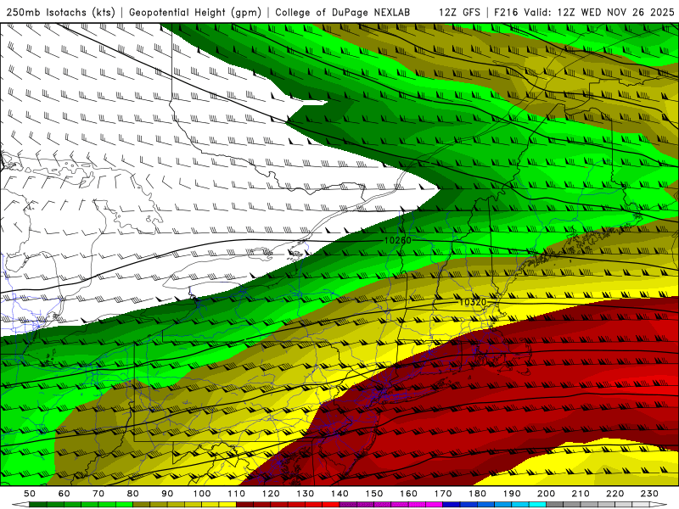This screenshot has height=509, width=679.
Task: Click the 190 value on the color scale
Action: 512,494
